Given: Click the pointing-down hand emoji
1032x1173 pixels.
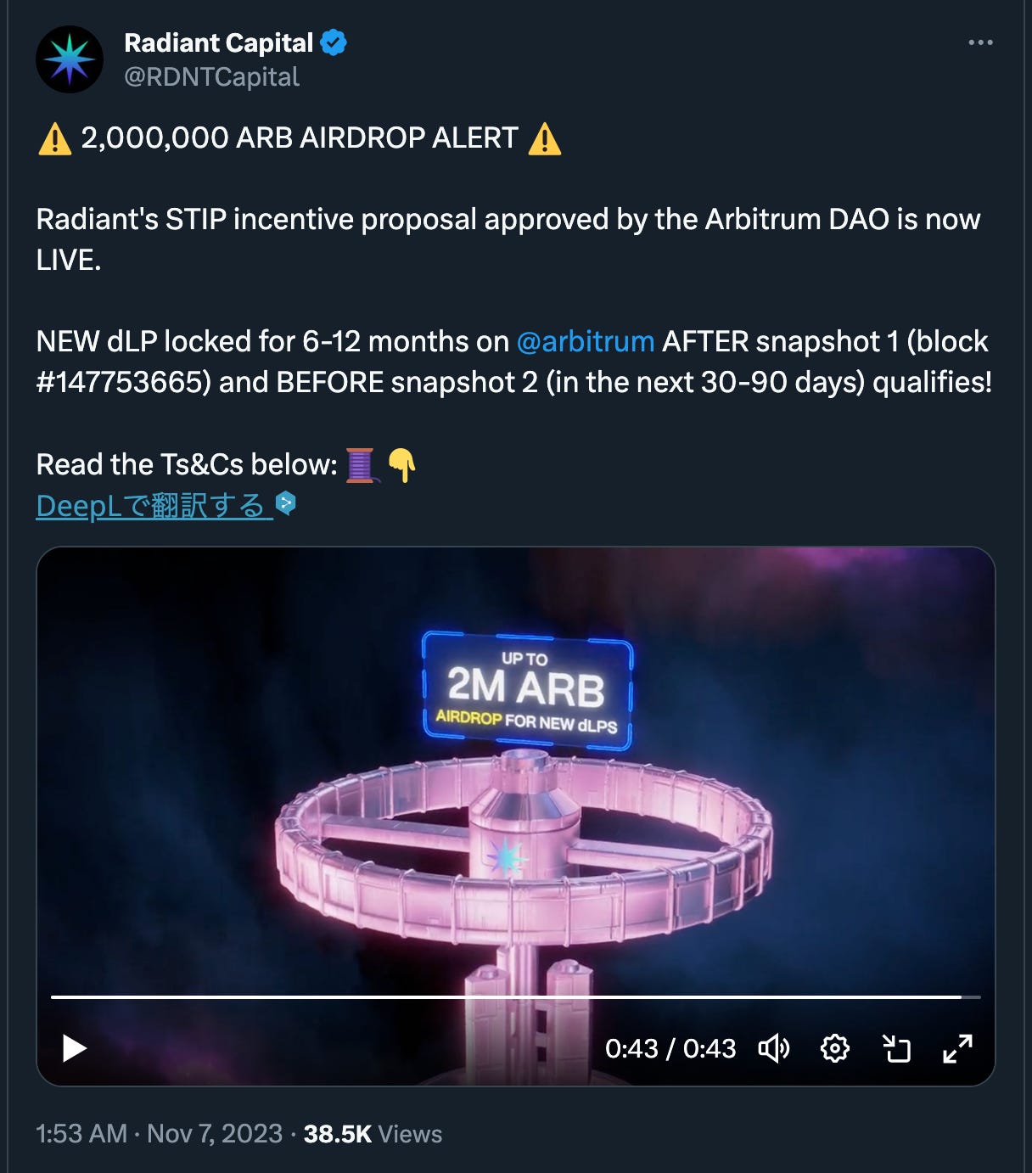Looking at the screenshot, I should coord(401,465).
